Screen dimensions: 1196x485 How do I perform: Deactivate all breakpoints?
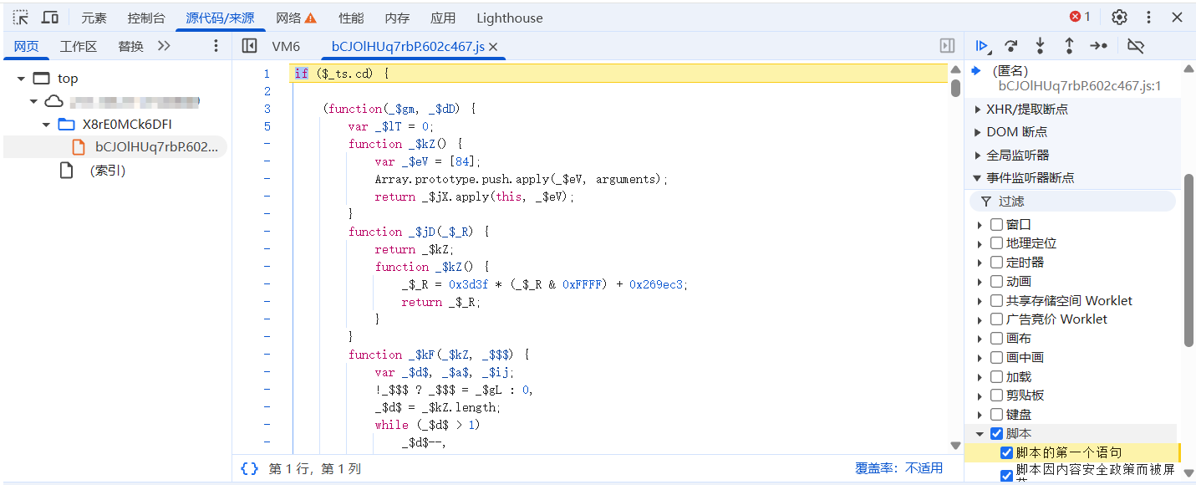[1135, 46]
